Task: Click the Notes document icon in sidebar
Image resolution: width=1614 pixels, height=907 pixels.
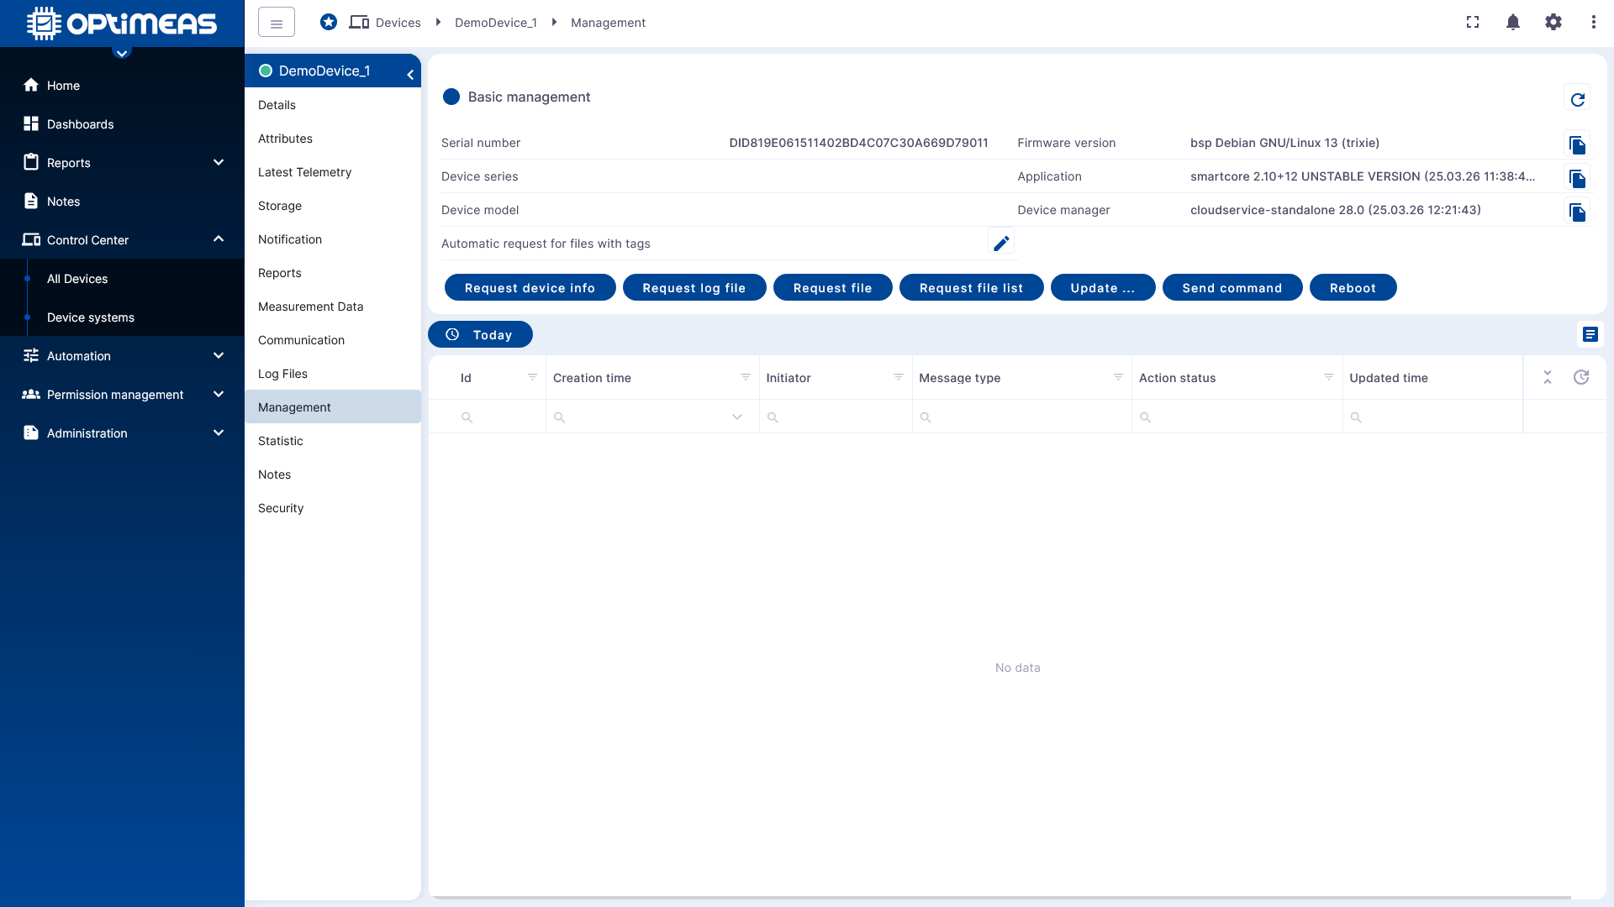Action: [31, 201]
